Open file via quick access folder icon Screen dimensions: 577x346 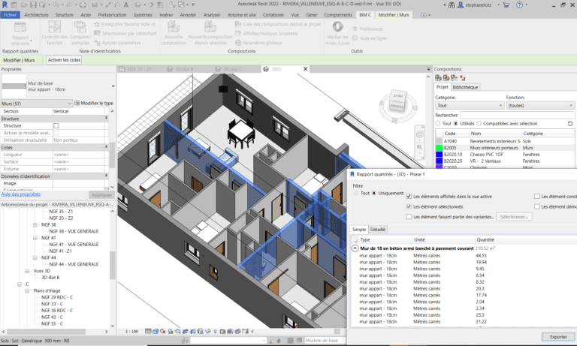pyautogui.click(x=24, y=5)
